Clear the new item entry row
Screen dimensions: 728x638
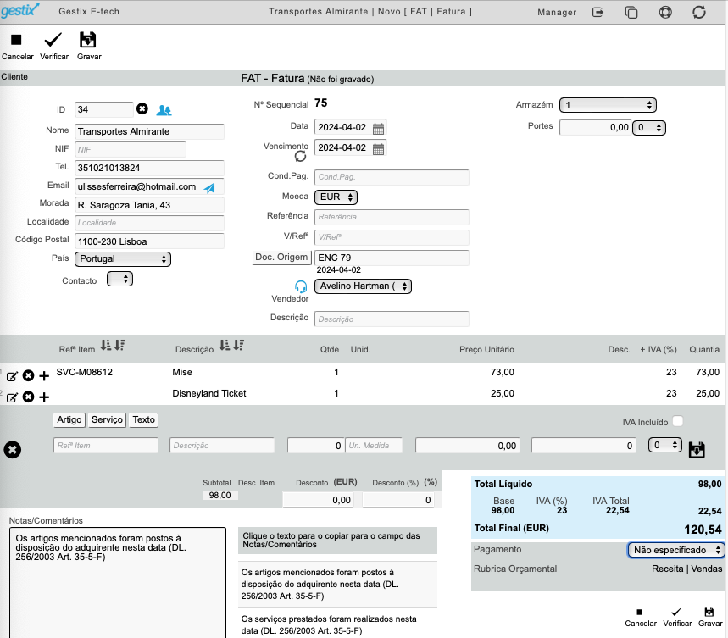coord(13,450)
